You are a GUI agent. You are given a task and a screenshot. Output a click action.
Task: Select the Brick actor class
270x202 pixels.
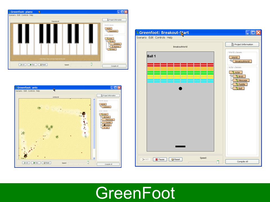click(x=239, y=76)
